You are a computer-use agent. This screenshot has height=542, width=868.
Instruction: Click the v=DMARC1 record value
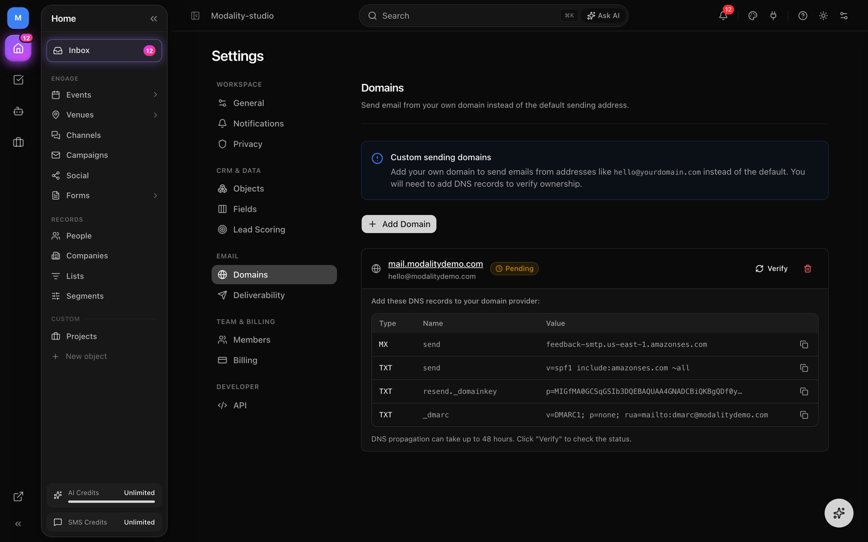(657, 415)
